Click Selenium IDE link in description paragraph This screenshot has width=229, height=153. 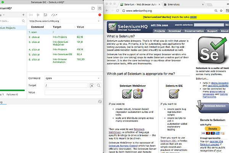(168, 141)
